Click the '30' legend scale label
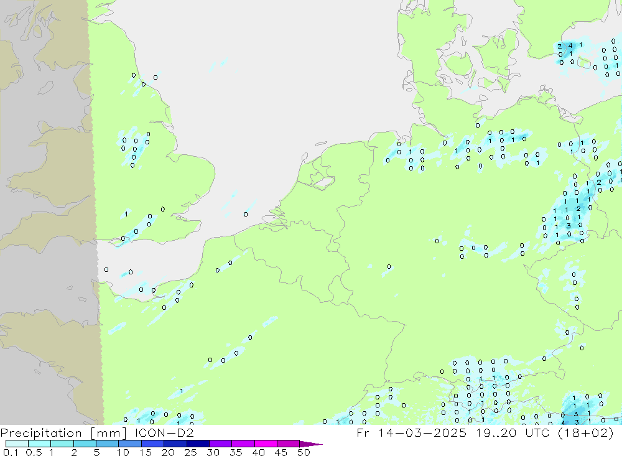Viewport: 622px width, 456px height. tap(213, 452)
